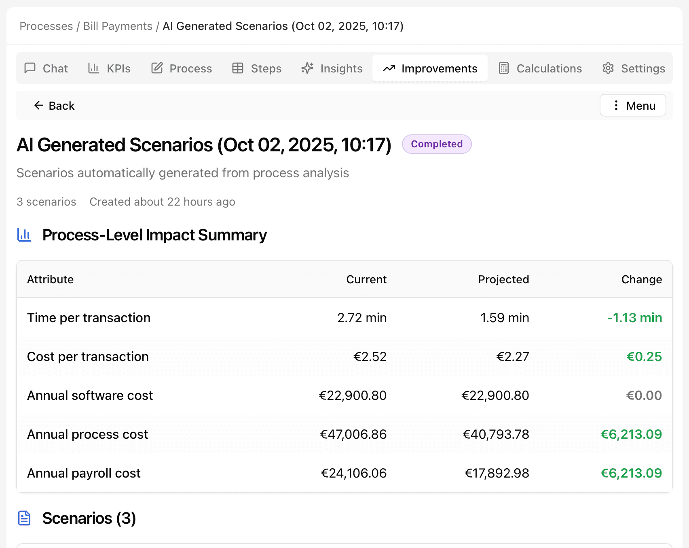689x548 pixels.
Task: Click the Process edit pencil icon
Action: point(156,68)
